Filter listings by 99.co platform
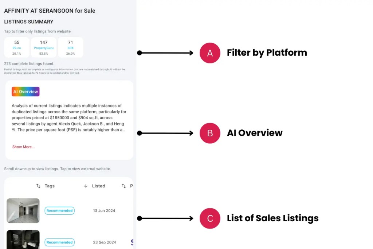Screen dimensions: 373x249 click(x=17, y=47)
